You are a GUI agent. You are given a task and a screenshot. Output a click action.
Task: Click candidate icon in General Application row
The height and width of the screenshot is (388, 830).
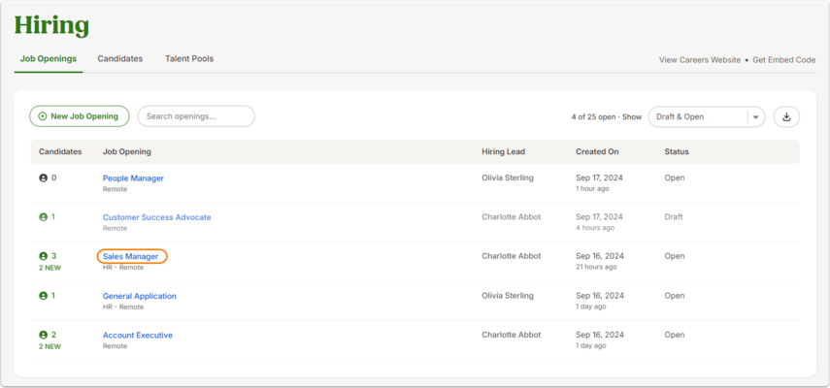click(44, 296)
